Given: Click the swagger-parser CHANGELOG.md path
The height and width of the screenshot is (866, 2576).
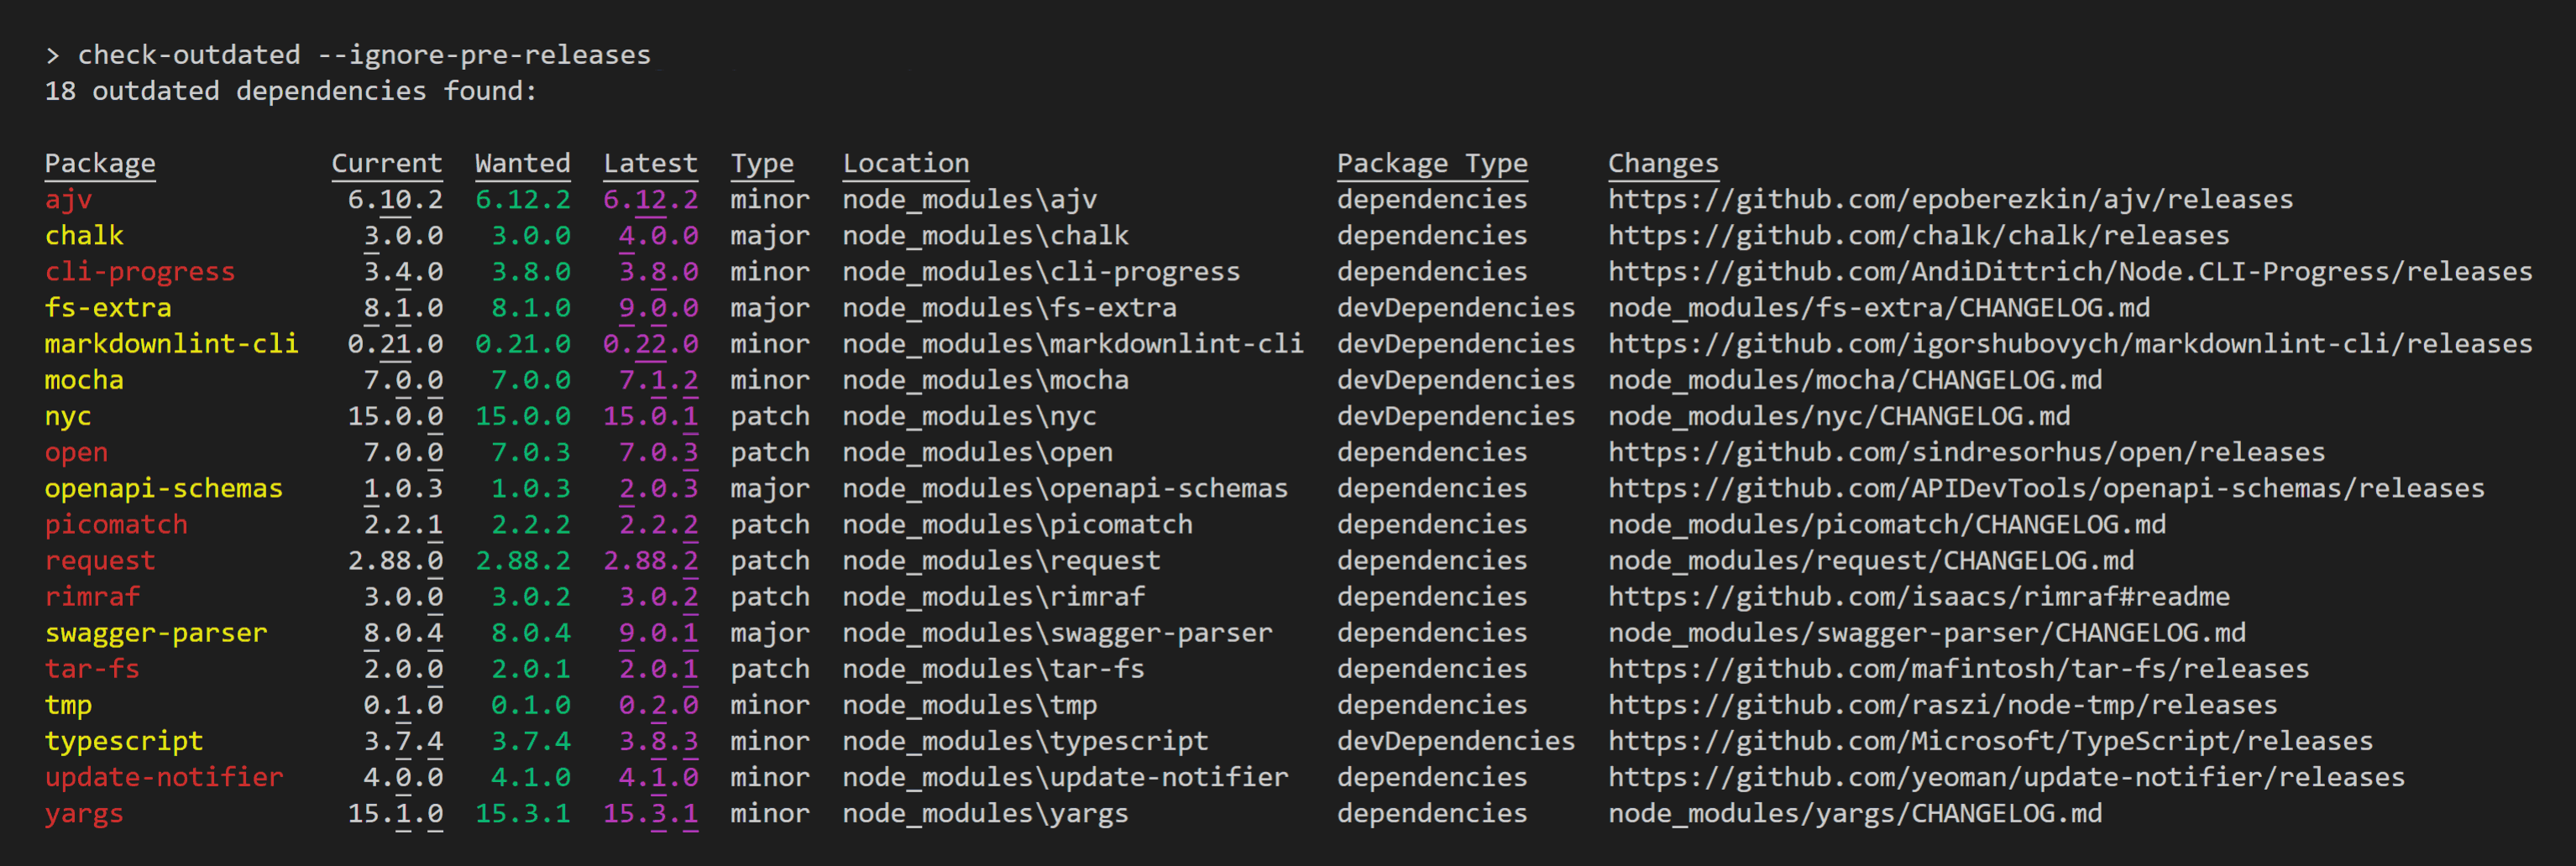Looking at the screenshot, I should (1926, 632).
